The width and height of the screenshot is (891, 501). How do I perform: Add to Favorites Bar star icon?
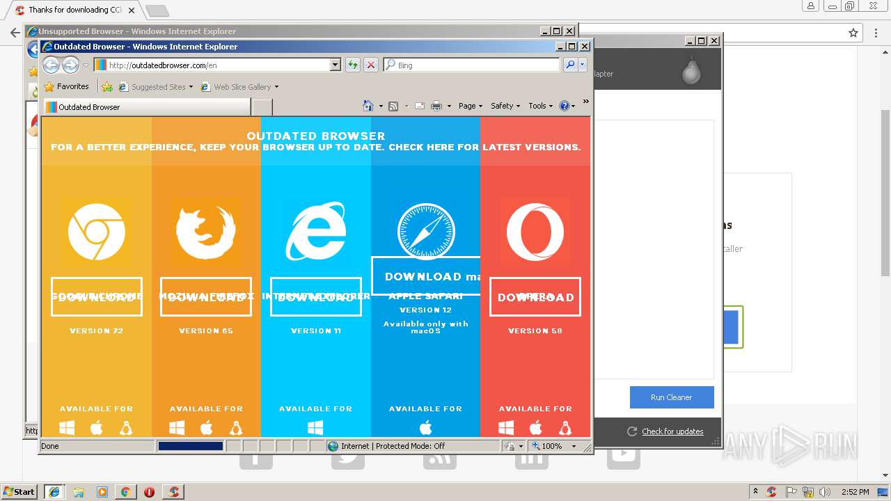coord(107,87)
